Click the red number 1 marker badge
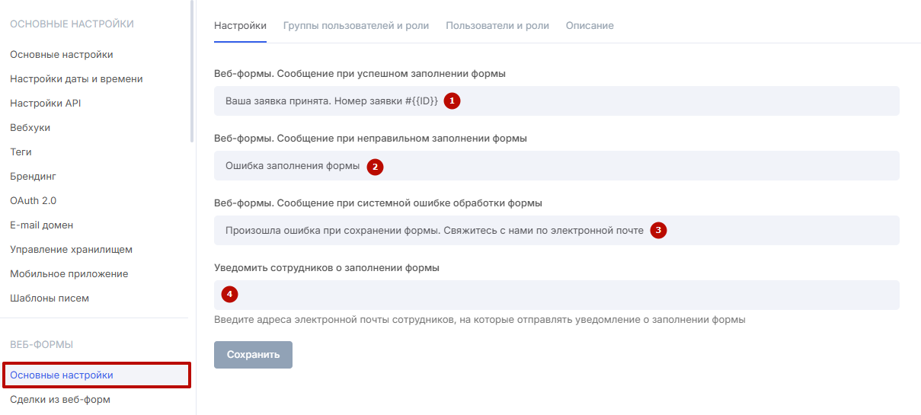This screenshot has height=415, width=921. pos(453,101)
